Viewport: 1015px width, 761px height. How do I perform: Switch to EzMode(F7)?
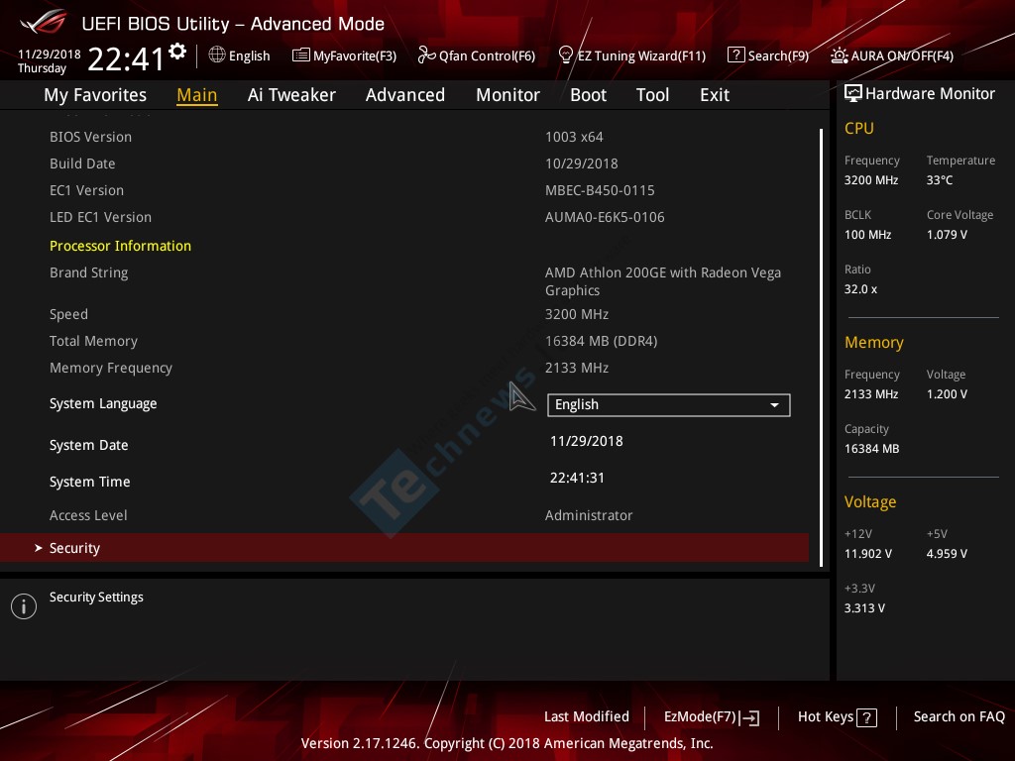(x=712, y=717)
